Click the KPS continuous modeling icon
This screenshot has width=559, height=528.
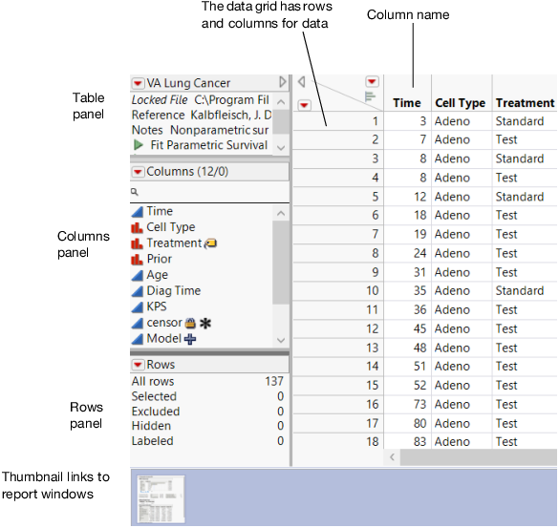coord(138,306)
